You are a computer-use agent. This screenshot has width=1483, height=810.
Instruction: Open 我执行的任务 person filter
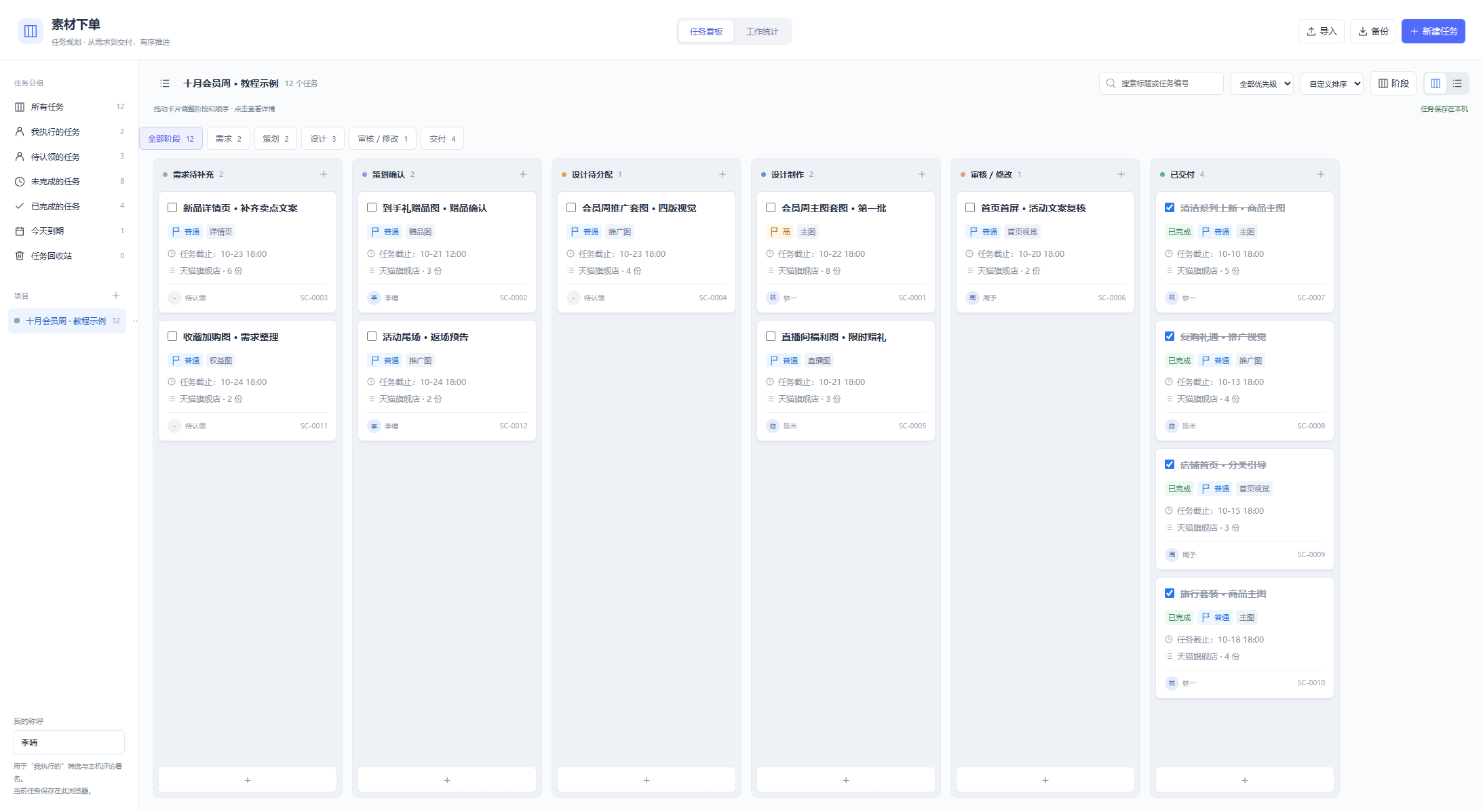[69, 131]
